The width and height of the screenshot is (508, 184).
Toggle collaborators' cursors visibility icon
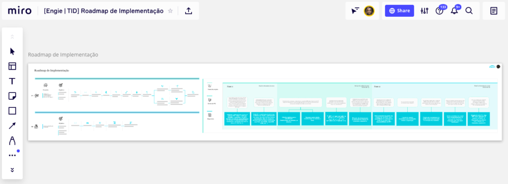coord(355,11)
